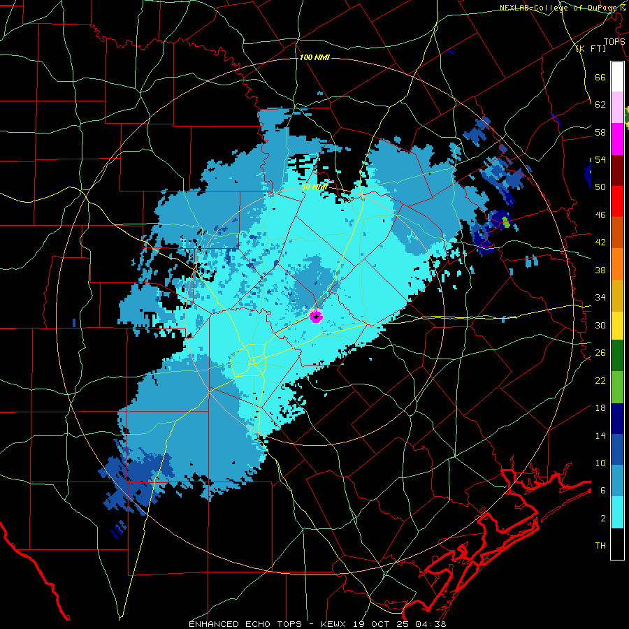
Task: Click the dark red legend swatch
Action: coord(617,171)
